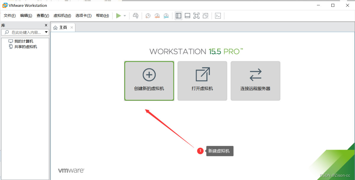Screen dimensions: 355x180
Task: Minimize the VMware Workstation window
Action: click(319, 5)
